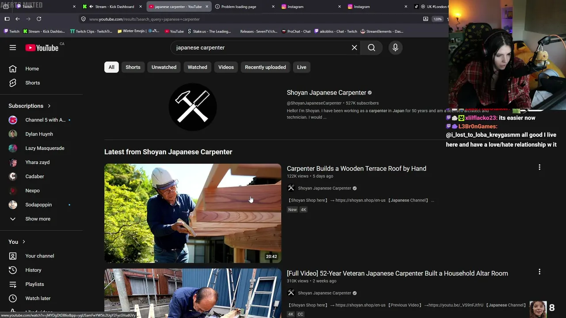
Task: Switch to the first Instagram tab
Action: click(x=311, y=7)
